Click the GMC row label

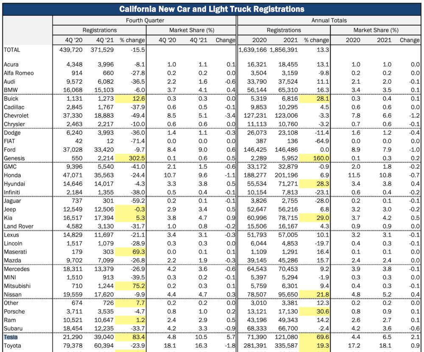(10, 167)
